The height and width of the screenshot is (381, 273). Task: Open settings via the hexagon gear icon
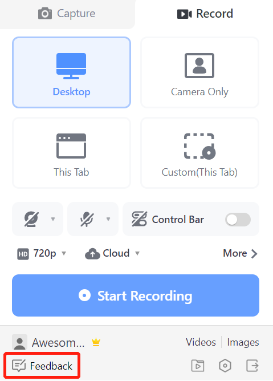point(225,366)
